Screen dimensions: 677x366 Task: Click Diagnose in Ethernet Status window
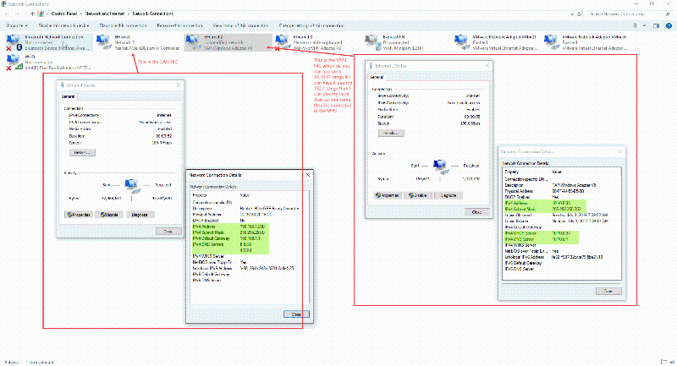[140, 214]
